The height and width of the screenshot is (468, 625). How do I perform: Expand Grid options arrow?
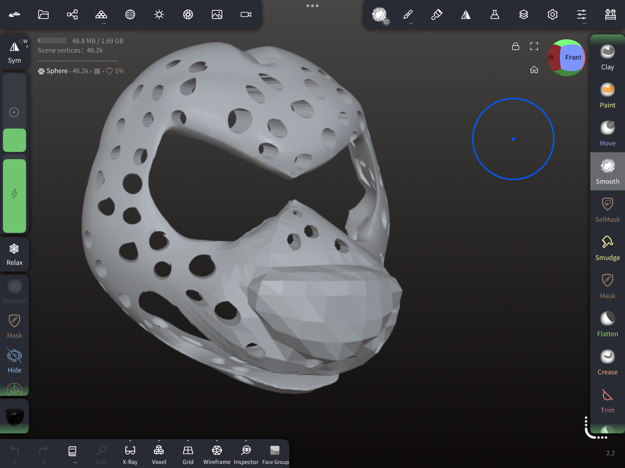tap(188, 441)
